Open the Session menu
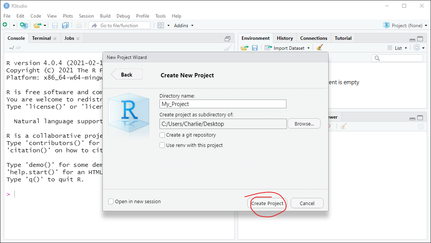The width and height of the screenshot is (431, 243). pyautogui.click(x=86, y=16)
